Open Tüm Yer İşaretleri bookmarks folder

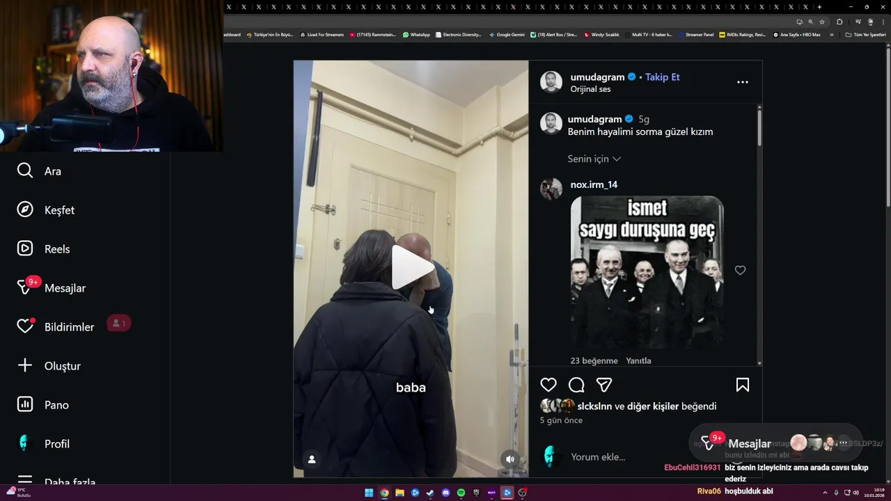865,35
